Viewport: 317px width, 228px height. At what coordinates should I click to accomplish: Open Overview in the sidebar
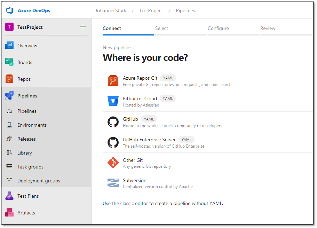pyautogui.click(x=46, y=46)
